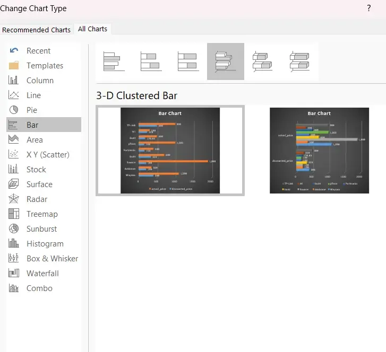This screenshot has height=352, width=386.
Task: Click the Box & Whisker chart icon
Action: (x=14, y=258)
